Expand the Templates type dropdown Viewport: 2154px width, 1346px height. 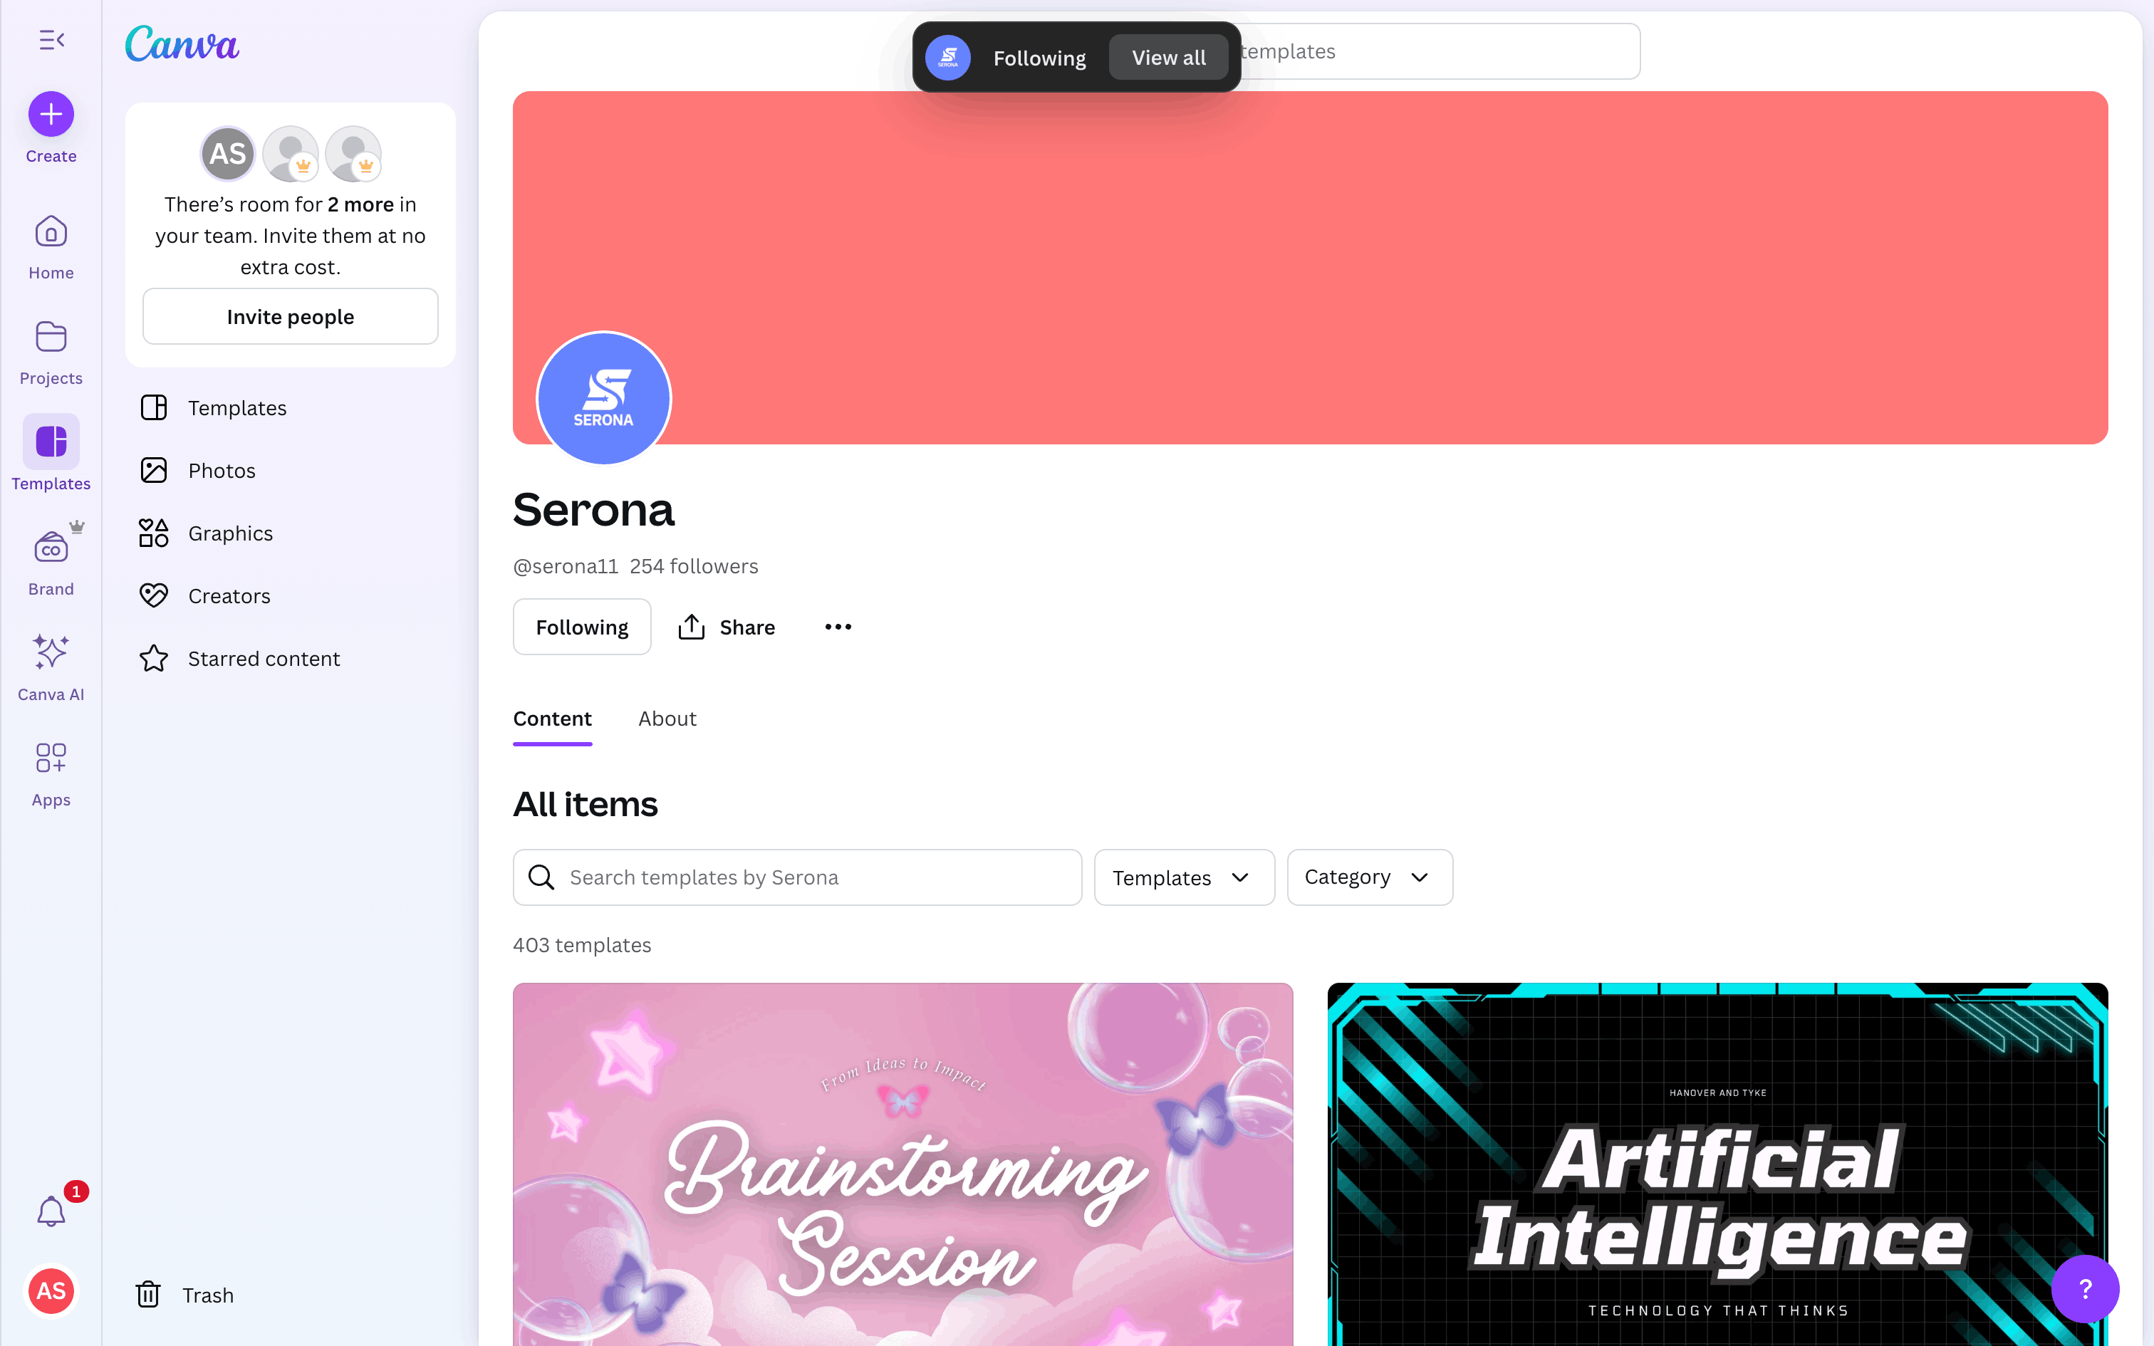point(1184,877)
